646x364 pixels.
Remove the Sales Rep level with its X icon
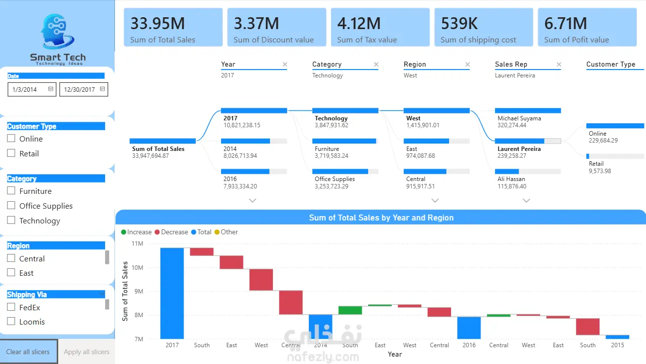559,64
